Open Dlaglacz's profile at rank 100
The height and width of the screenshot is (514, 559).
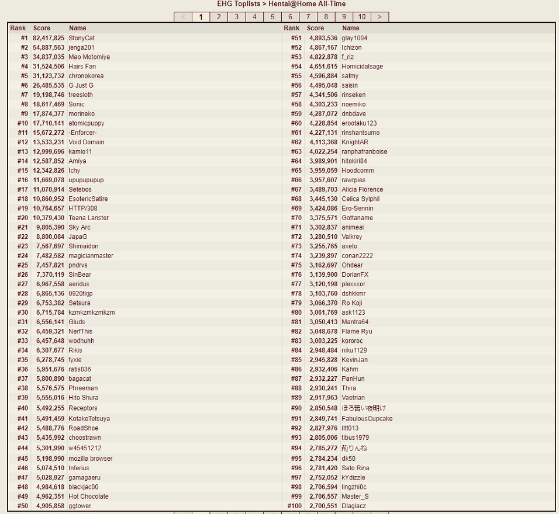coord(354,506)
